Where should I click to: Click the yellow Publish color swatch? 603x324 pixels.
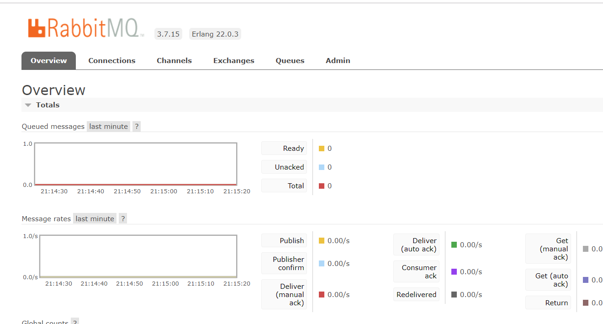[x=322, y=241]
